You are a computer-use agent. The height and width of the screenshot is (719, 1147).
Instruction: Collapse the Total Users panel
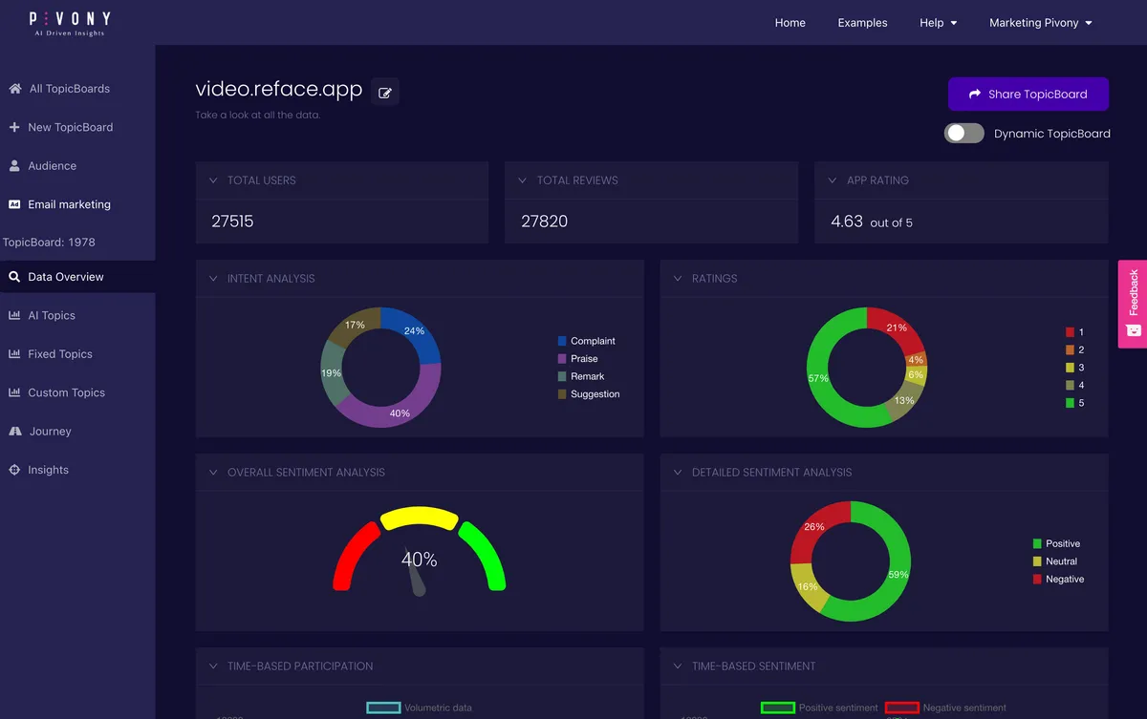point(212,180)
